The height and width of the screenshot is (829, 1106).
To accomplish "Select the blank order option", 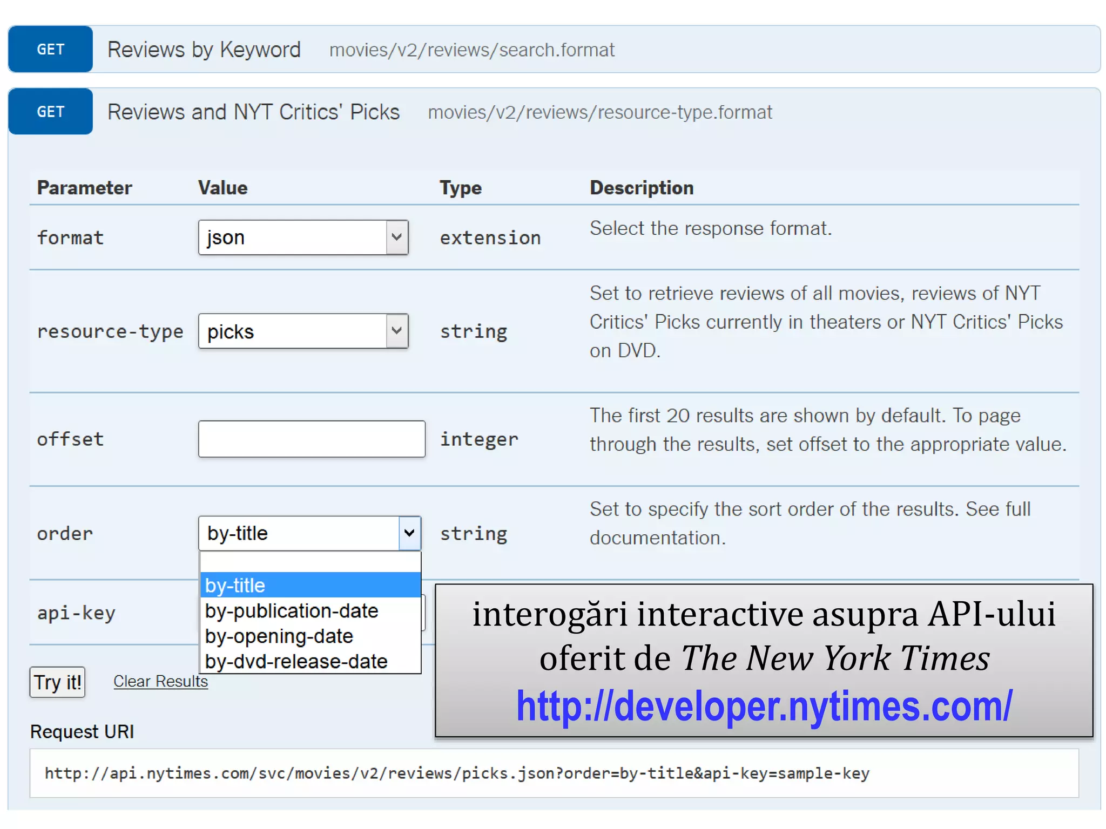I will [309, 562].
